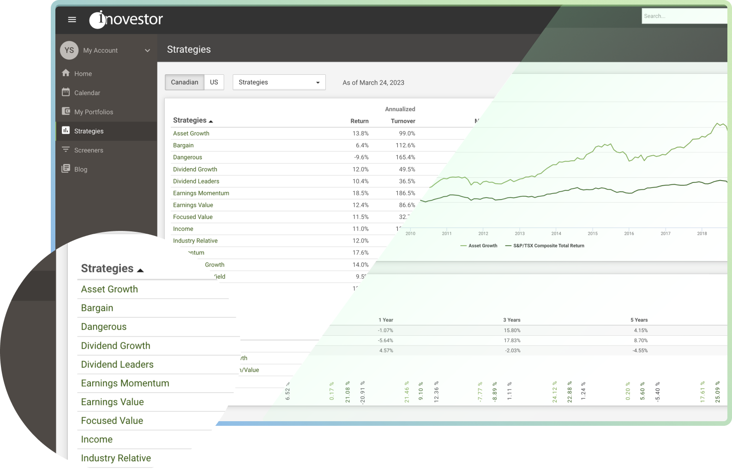Open the Asset Growth strategy link
Screen dimensions: 732x472
coord(191,133)
